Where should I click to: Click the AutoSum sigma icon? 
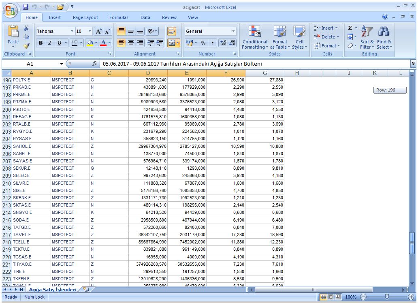350,28
